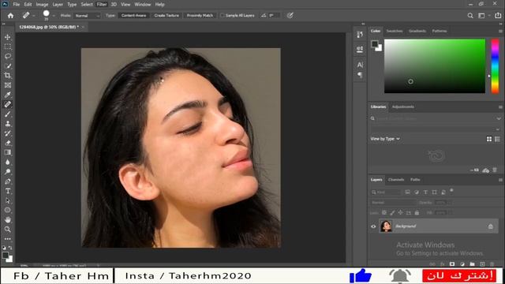Add adjustment layer icon
This screenshot has height=284, width=505.
point(462,264)
